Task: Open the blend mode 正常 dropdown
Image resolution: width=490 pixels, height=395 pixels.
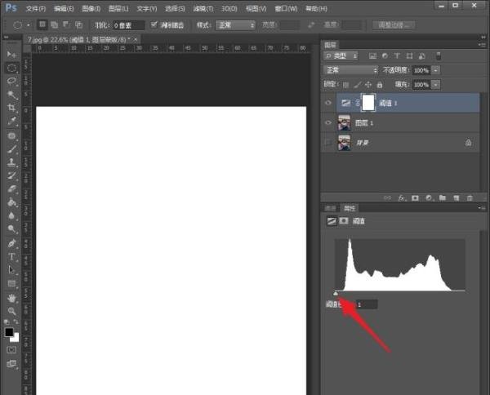Action: 351,70
